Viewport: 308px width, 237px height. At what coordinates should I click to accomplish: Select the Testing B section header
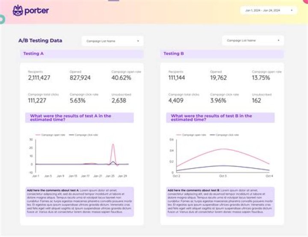222,53
